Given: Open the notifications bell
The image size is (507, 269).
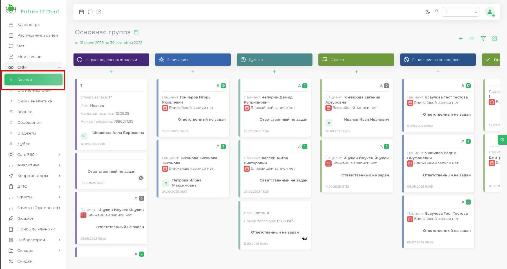Looking at the screenshot, I should point(437,12).
